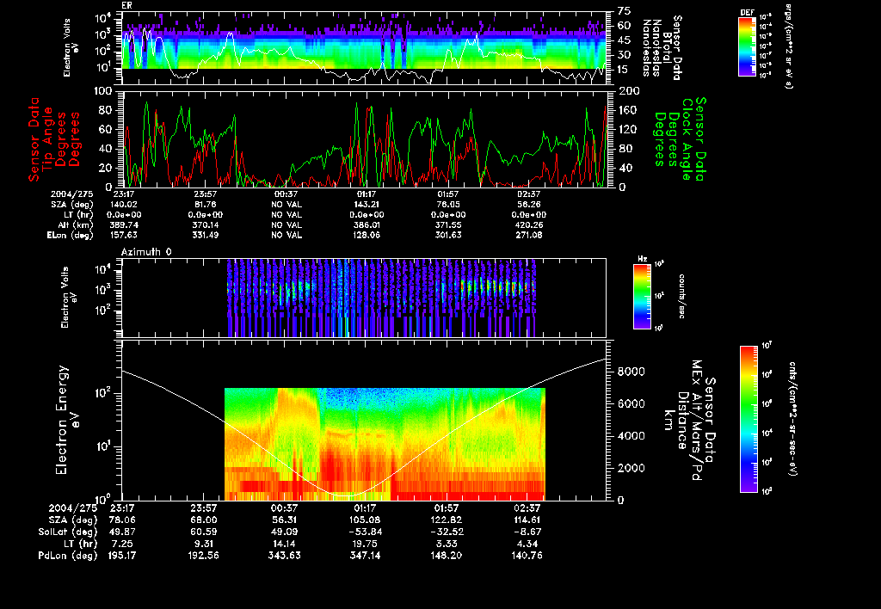Click the SZA value 114.61

527,520
